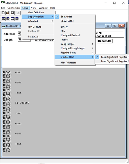Expand the Extended submenu
Image resolution: width=129 pixels, height=164 pixels.
pos(38,21)
